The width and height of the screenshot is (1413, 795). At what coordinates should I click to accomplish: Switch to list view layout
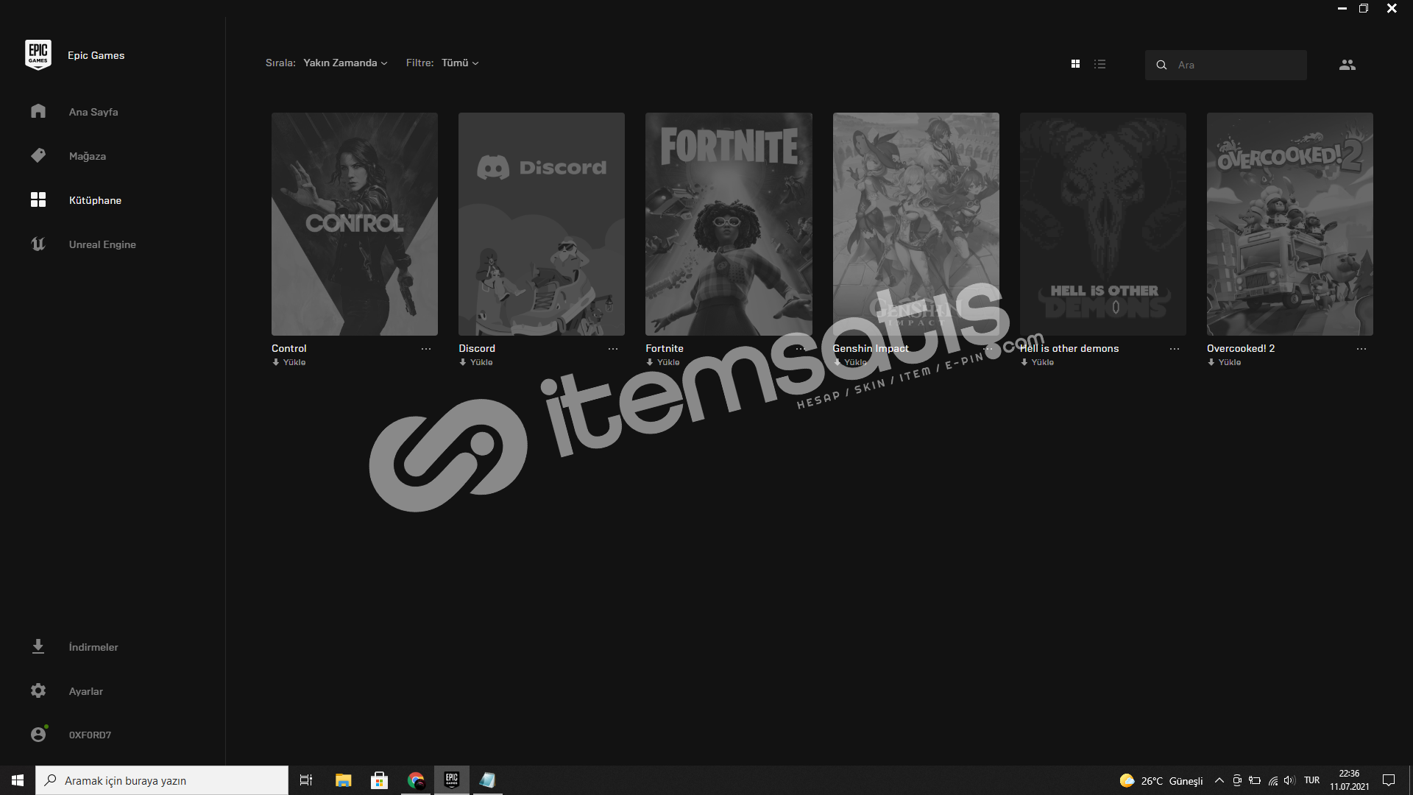[x=1099, y=64]
